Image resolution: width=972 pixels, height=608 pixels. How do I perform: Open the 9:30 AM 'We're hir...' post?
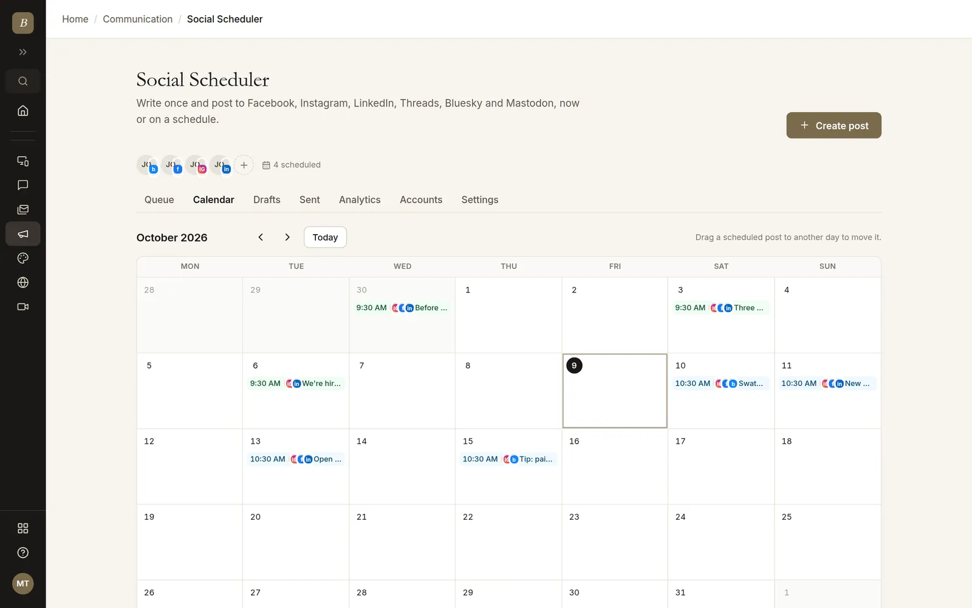click(296, 384)
